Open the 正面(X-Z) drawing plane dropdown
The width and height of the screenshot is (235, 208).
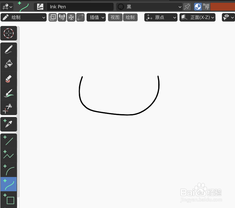tap(197, 17)
